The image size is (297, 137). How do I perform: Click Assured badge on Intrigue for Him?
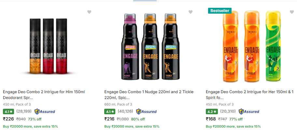(45, 111)
